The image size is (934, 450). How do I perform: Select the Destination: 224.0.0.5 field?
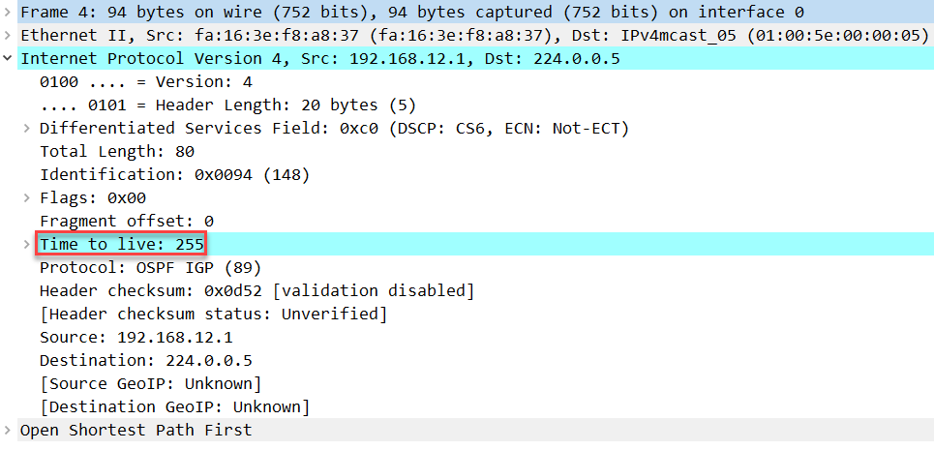[146, 360]
